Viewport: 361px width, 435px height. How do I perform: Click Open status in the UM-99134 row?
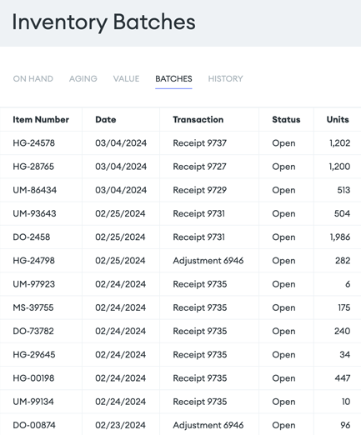[283, 402]
